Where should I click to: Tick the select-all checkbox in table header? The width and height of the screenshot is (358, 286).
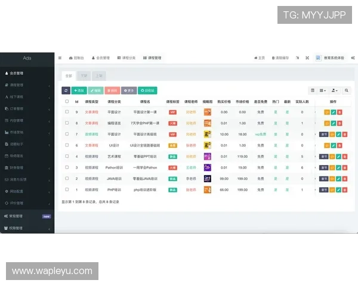(x=67, y=101)
